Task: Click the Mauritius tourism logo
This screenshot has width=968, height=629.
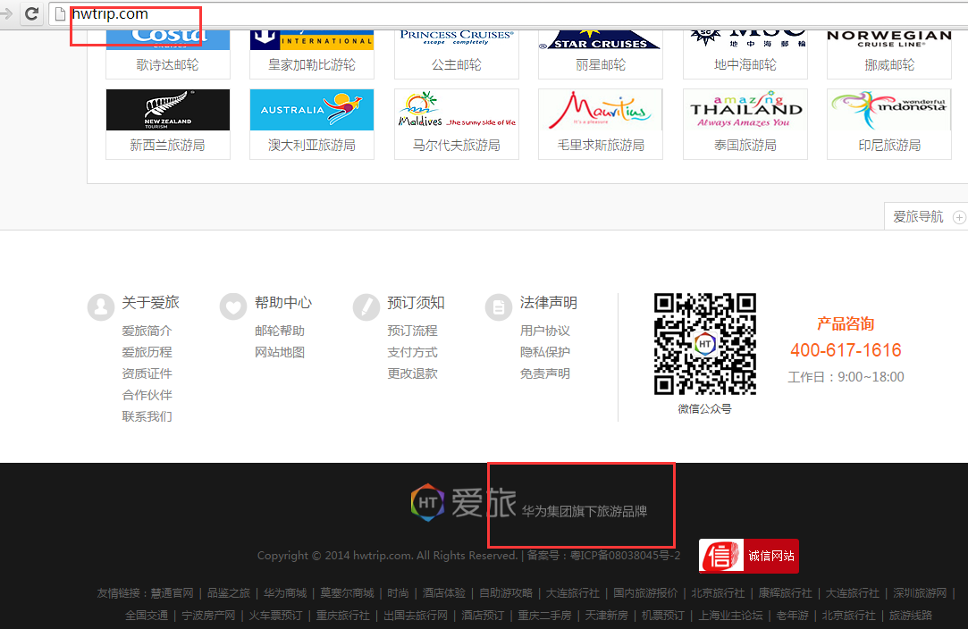Action: [600, 110]
